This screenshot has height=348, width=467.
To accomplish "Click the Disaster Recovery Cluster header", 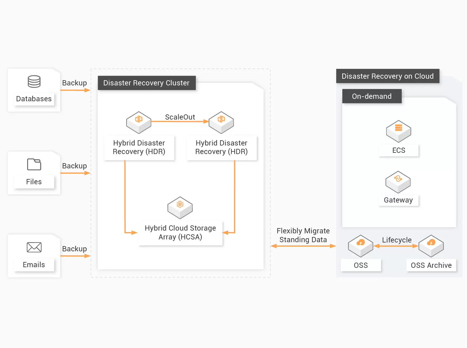I will click(x=146, y=83).
